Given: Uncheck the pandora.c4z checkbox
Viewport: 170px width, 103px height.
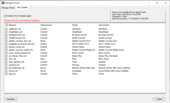Looking at the screenshot, I should pyautogui.click(x=6, y=65).
